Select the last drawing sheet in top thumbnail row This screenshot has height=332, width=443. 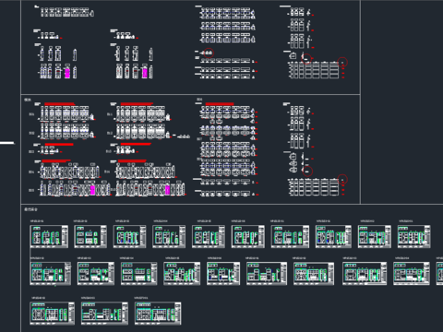pyautogui.click(x=414, y=236)
